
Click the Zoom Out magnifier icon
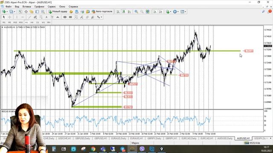pyautogui.click(x=142, y=11)
